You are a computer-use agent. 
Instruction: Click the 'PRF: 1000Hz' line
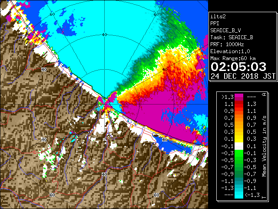click(x=227, y=44)
